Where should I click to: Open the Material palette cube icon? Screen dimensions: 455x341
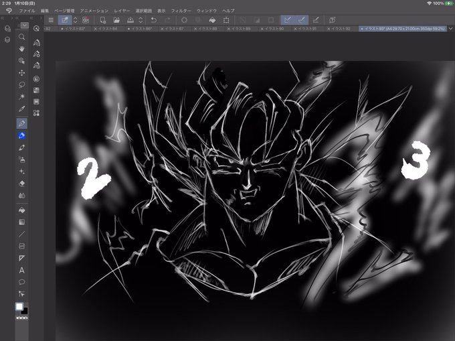pyautogui.click(x=7, y=28)
